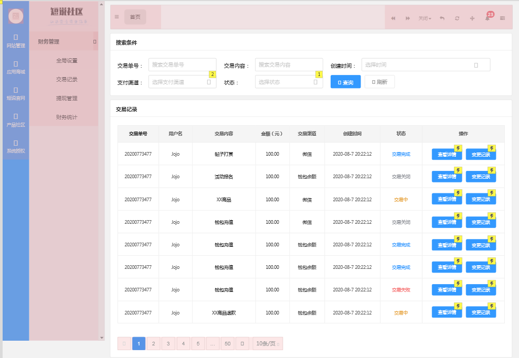Click the sidebar scrollbar up arrow
Viewport: 519px width, 358px height.
point(102,4)
